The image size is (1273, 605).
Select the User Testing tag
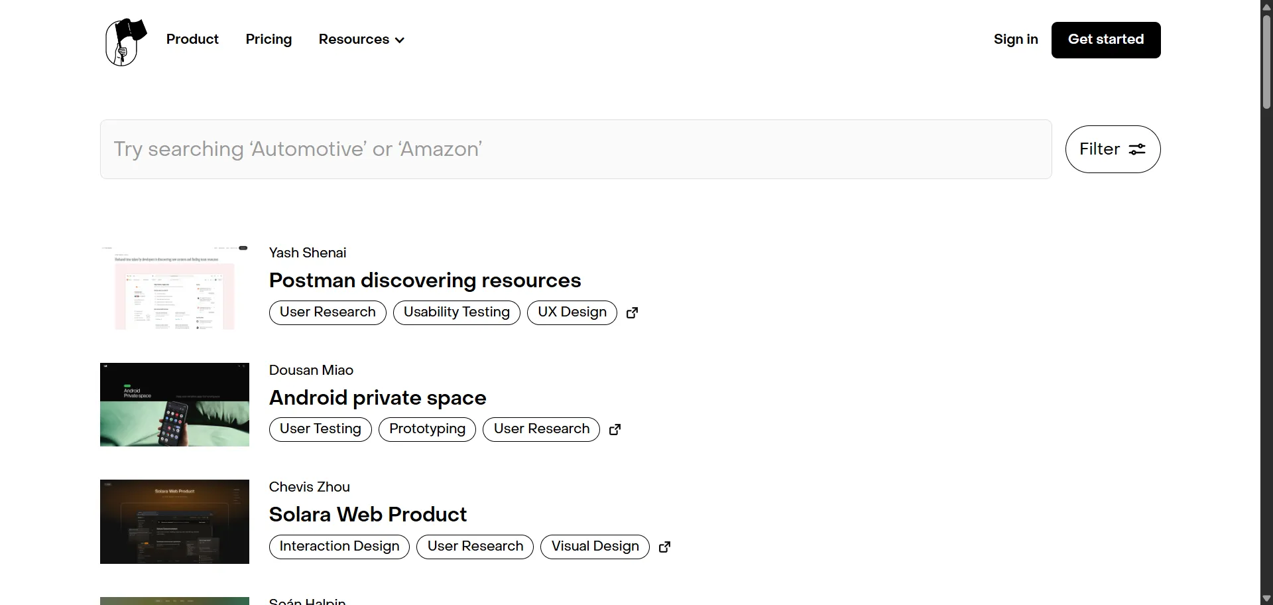(x=320, y=429)
